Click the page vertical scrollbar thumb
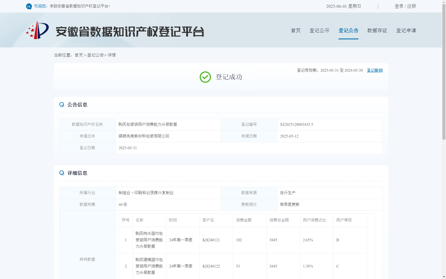The height and width of the screenshot is (279, 446). pos(444,72)
